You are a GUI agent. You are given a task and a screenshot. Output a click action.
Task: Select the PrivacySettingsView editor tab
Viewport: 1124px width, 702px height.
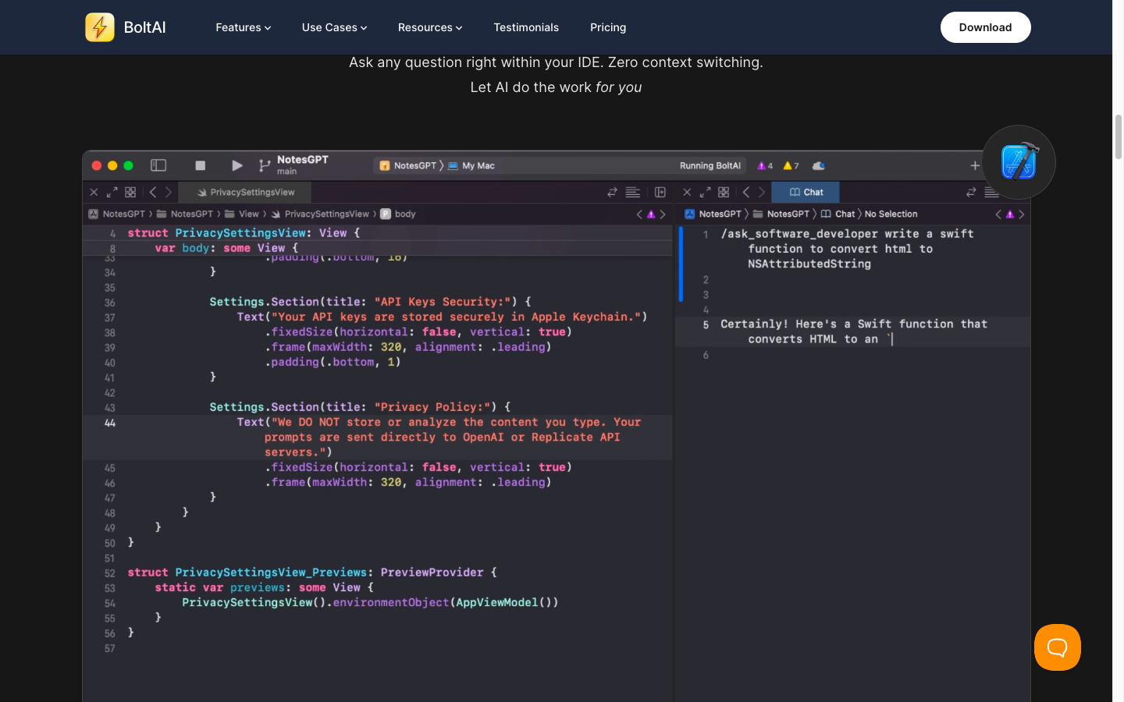point(245,192)
